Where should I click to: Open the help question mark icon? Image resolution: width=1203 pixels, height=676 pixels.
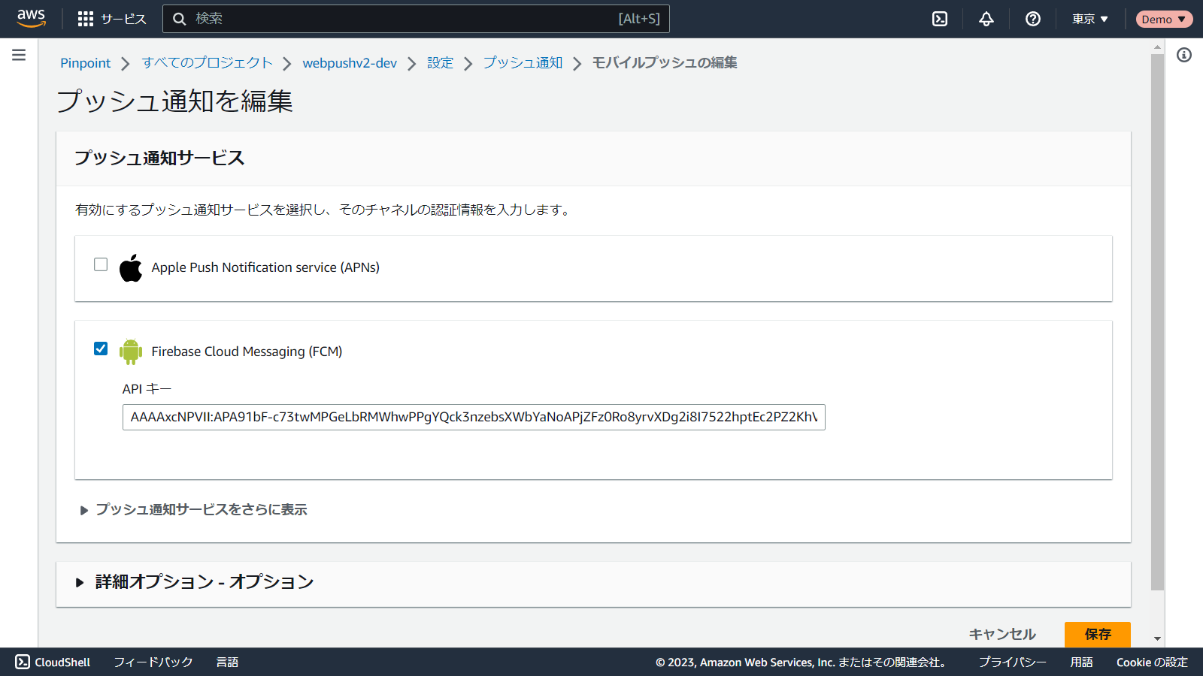pos(1033,19)
